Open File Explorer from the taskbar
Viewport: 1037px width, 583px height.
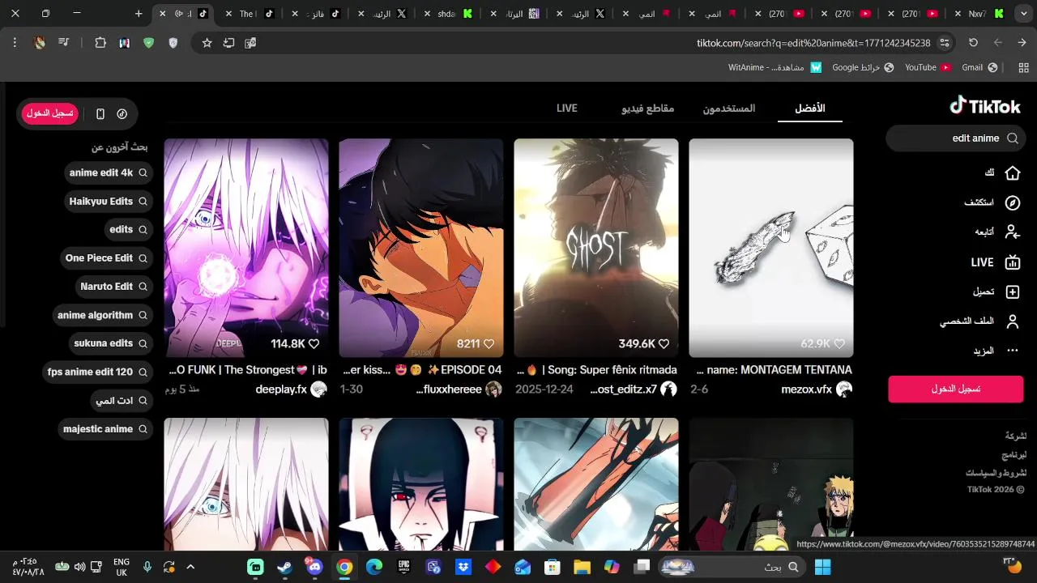pyautogui.click(x=582, y=567)
